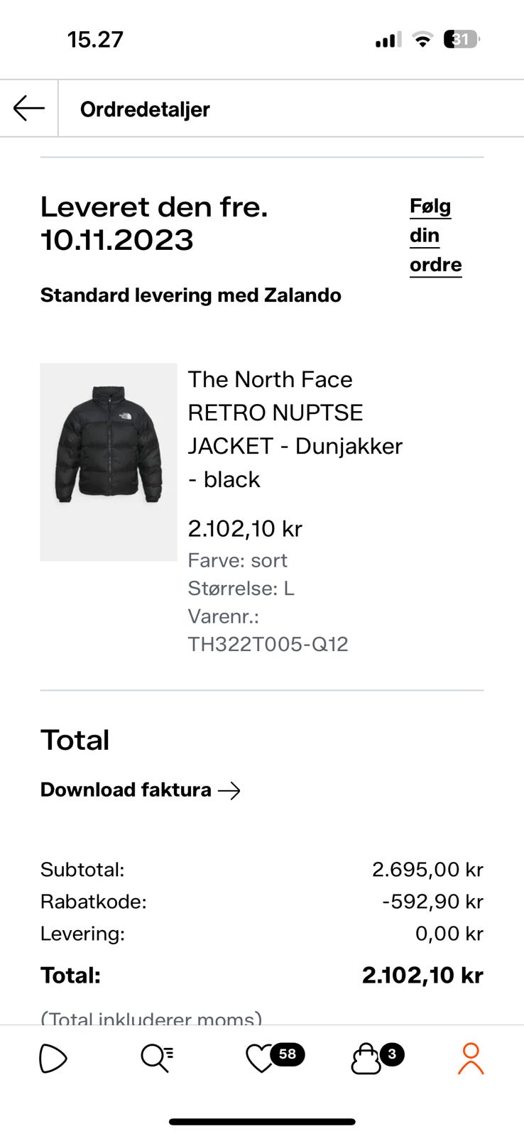Open the shopping bag icon
The image size is (524, 1136).
[366, 1059]
